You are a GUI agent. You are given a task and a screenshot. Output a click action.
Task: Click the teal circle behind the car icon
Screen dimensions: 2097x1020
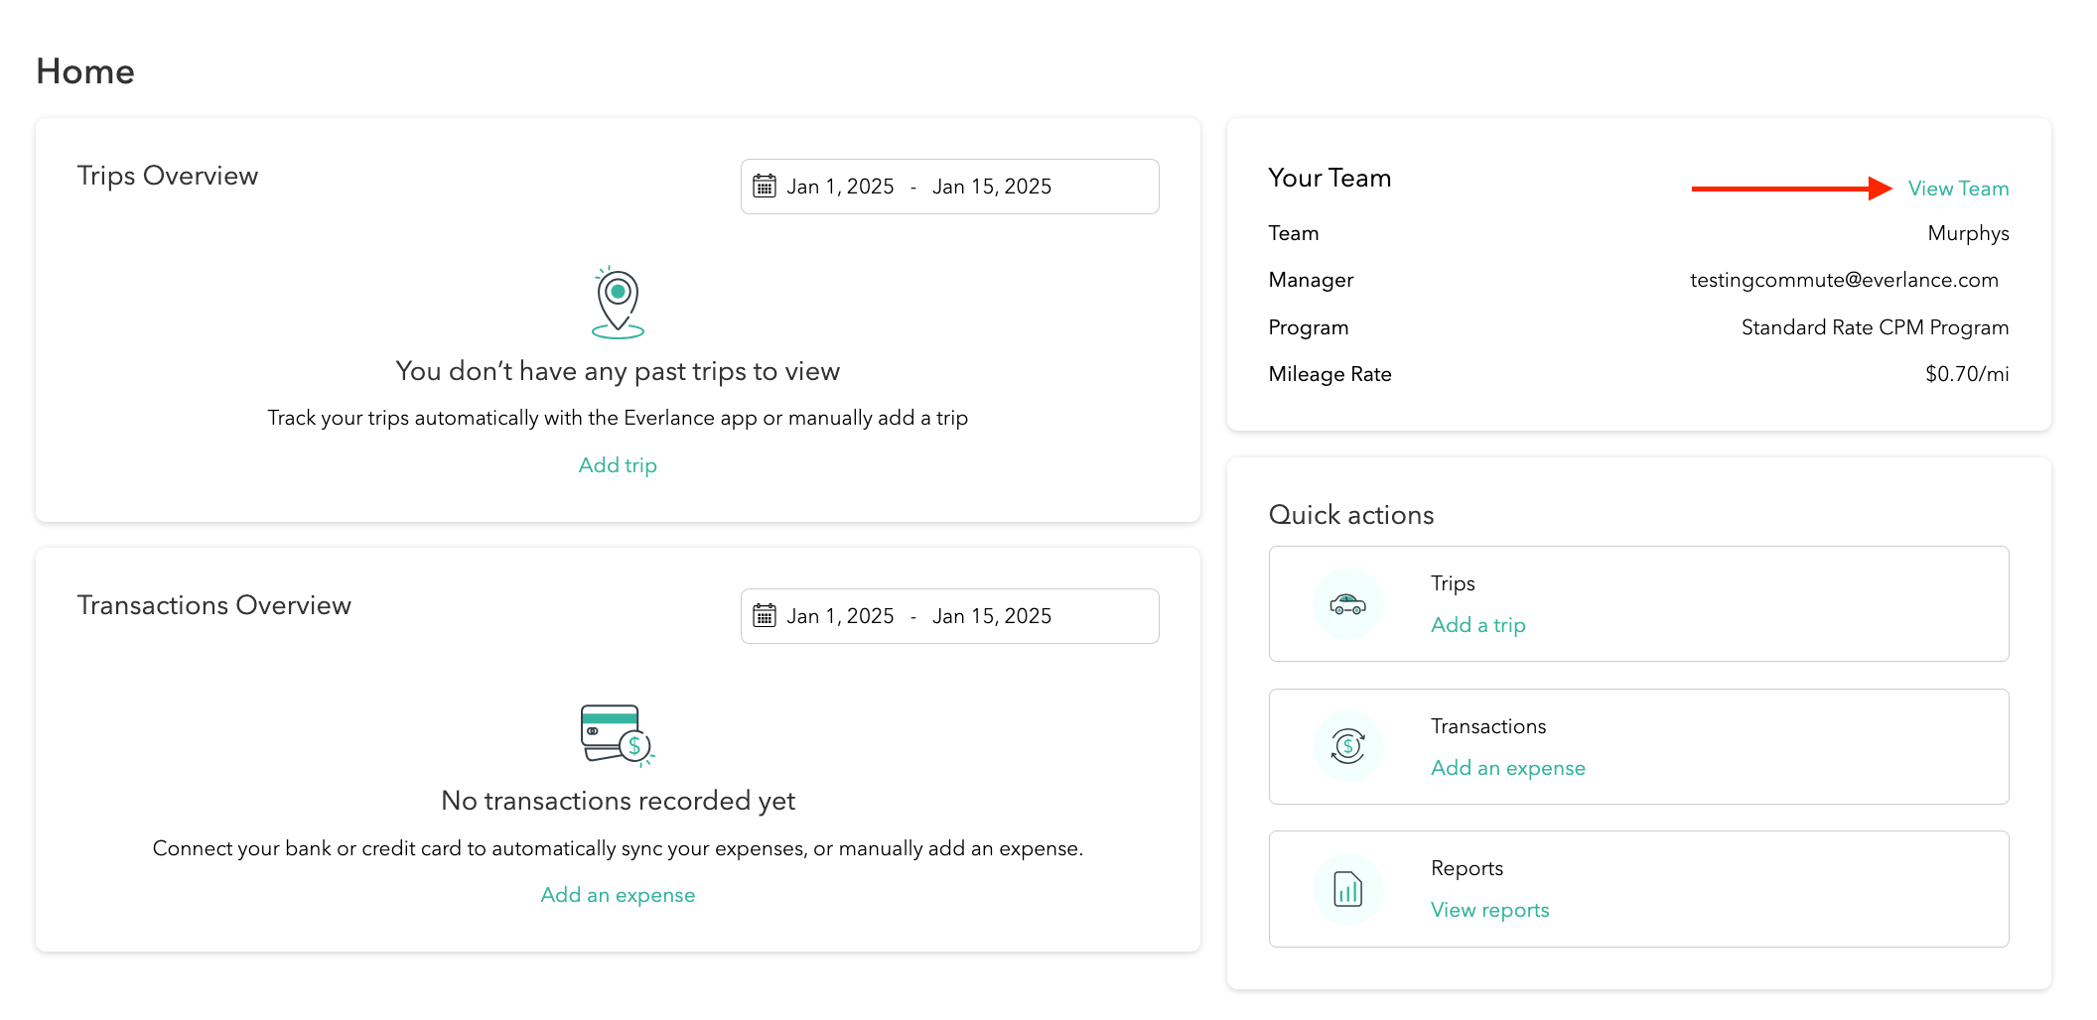pyautogui.click(x=1347, y=604)
